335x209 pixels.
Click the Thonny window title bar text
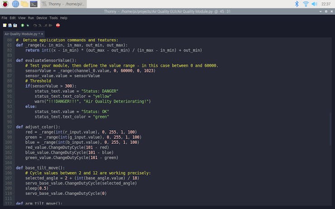click(167, 11)
